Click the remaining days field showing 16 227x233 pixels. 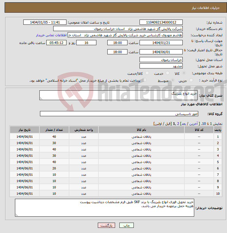[x=86, y=43]
